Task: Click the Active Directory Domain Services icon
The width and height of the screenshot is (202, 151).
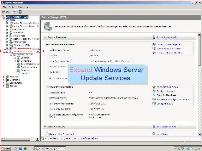Action: tap(11, 26)
